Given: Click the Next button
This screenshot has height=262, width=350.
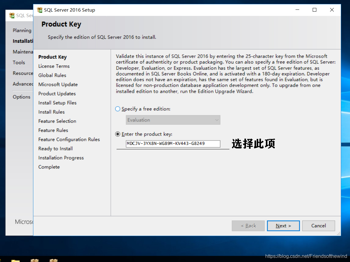Looking at the screenshot, I should (283, 226).
